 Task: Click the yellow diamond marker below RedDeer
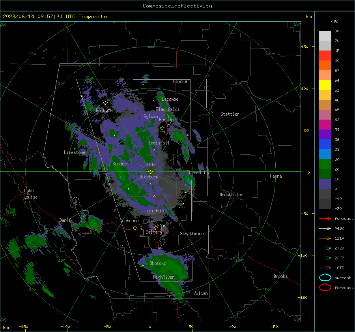coord(163,128)
